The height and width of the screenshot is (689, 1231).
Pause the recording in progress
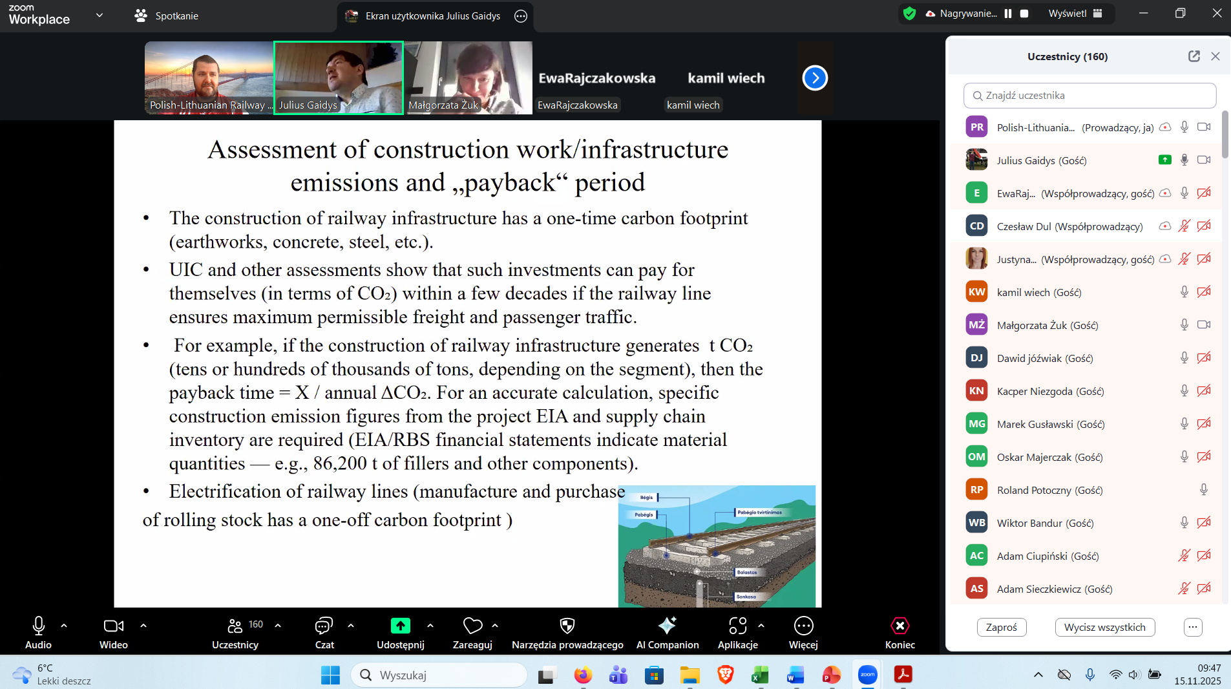coord(1008,14)
